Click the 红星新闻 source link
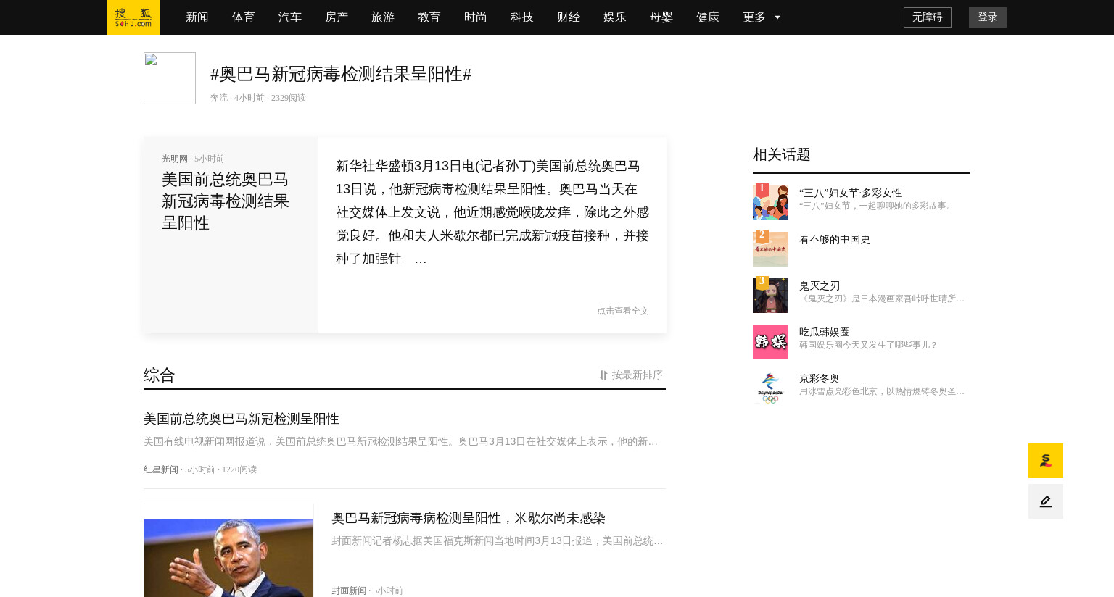Image resolution: width=1114 pixels, height=597 pixels. (161, 469)
